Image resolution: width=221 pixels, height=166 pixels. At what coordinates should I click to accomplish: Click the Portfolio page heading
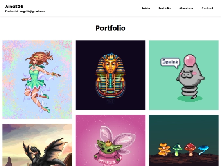coord(110,28)
